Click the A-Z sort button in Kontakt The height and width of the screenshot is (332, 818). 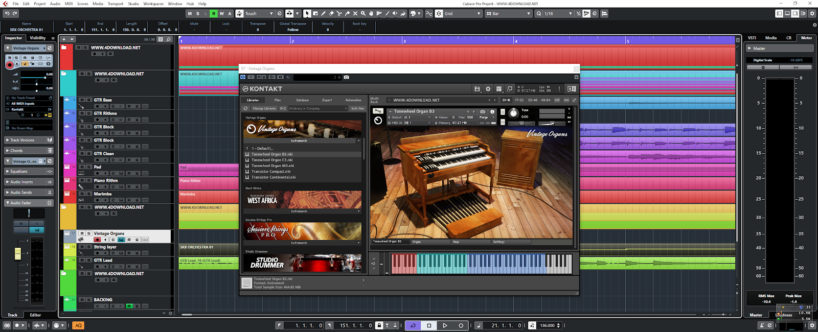click(x=283, y=108)
